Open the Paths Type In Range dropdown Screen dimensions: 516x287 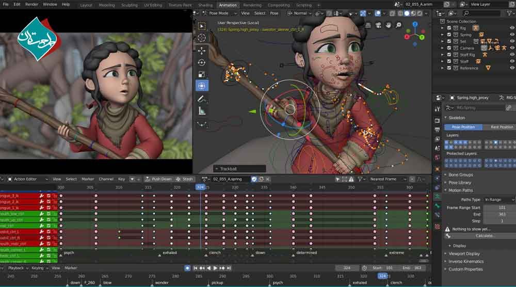pos(498,200)
